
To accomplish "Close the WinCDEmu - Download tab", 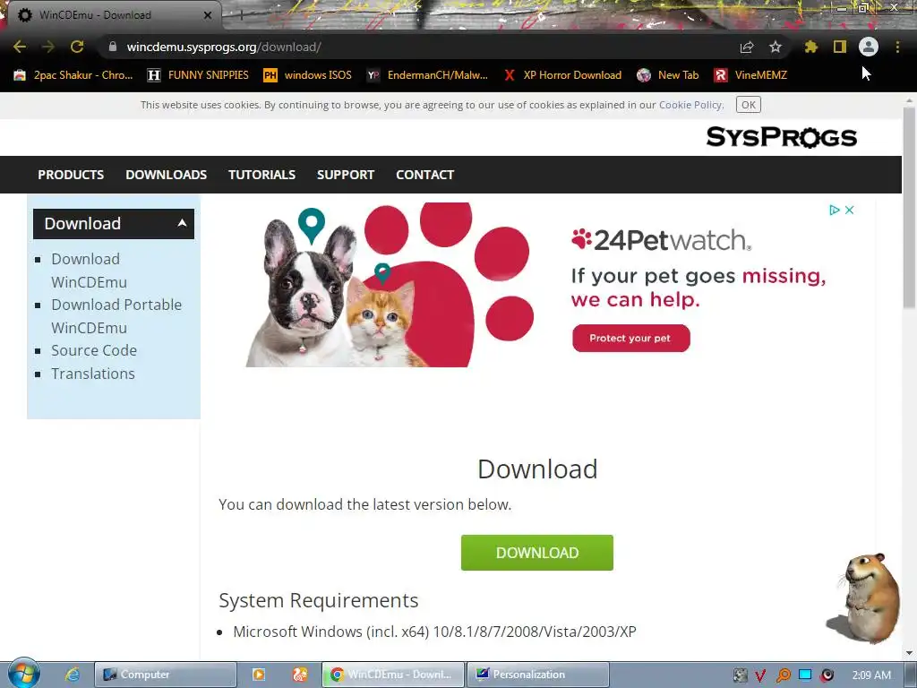I will (208, 15).
